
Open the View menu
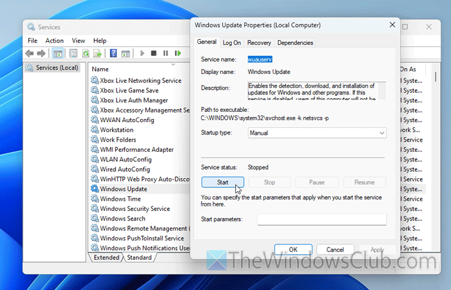[79, 41]
